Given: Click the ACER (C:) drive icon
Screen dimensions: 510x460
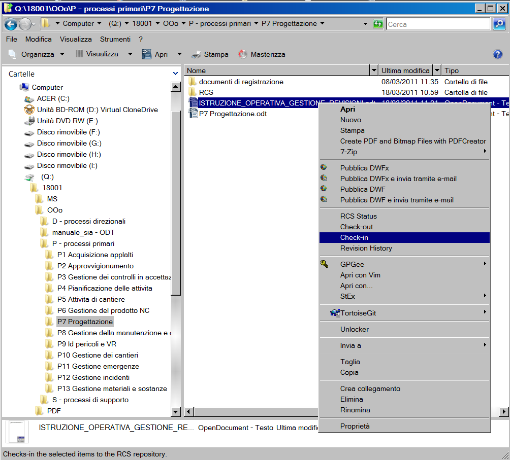Looking at the screenshot, I should click(29, 99).
